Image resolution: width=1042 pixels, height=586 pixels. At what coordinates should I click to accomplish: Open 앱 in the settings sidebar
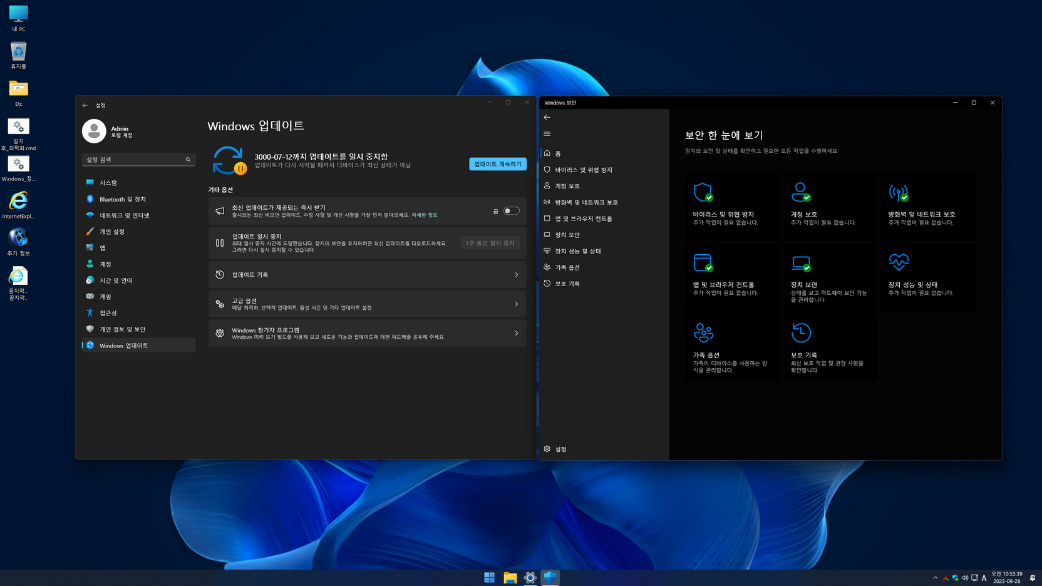138,248
